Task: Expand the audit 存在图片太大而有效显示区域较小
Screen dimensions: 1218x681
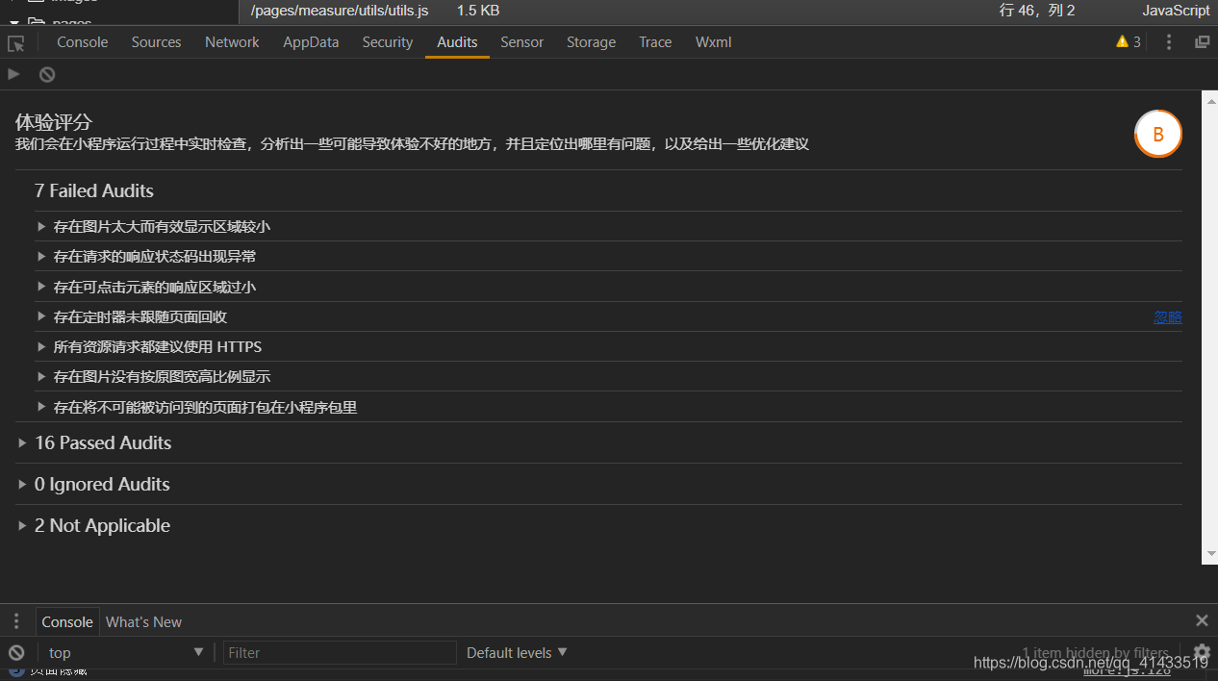Action: click(x=608, y=226)
